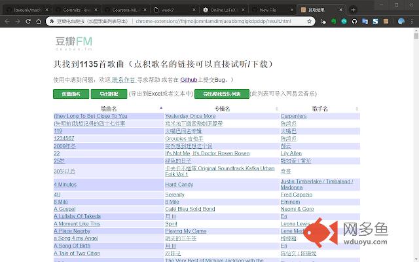This screenshot has height=262, width=419.
Task: Open artist 'Fred Capozio'
Action: pos(297,195)
